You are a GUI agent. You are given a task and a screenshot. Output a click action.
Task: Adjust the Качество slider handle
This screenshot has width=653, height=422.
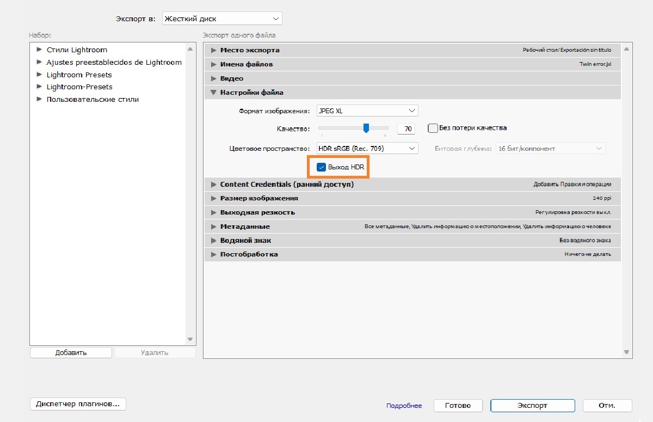tap(366, 128)
